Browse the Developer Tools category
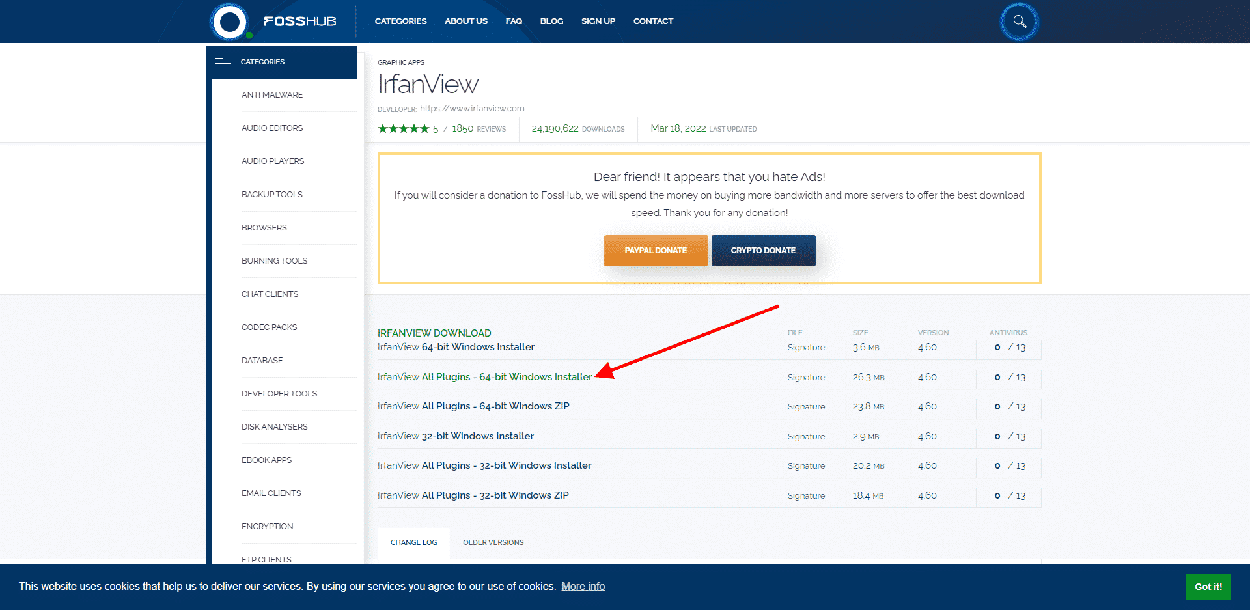Screen dimensions: 1250x610 [279, 394]
